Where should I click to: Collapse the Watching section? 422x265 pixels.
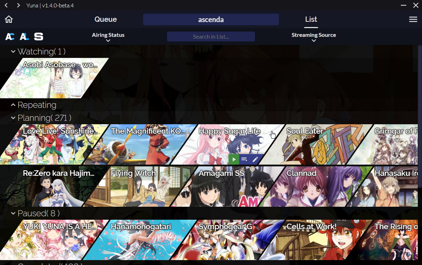pyautogui.click(x=13, y=52)
